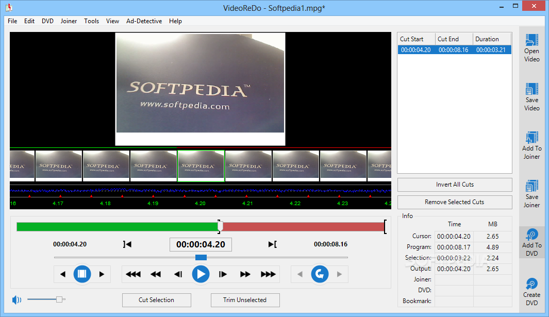This screenshot has width=549, height=317.
Task: Click the VideoReDo app icon in title bar
Action: pos(9,7)
